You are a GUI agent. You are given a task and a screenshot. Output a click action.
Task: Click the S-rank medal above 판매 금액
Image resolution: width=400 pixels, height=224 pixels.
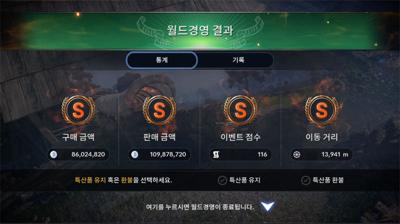[x=159, y=110]
